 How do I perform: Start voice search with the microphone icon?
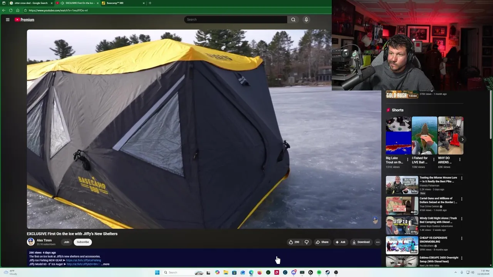(306, 20)
